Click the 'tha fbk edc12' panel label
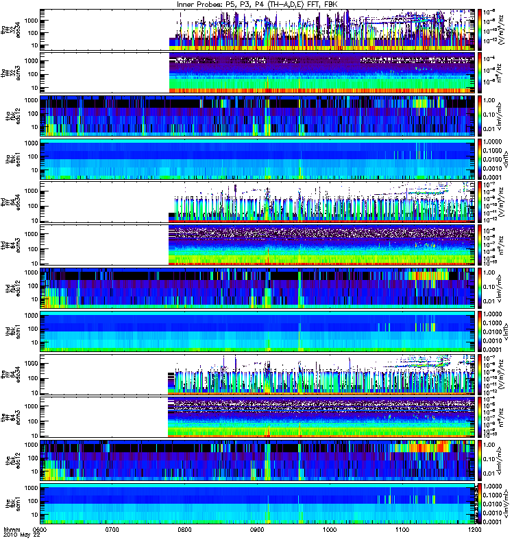Viewport: 514px width, 549px height. point(13,116)
